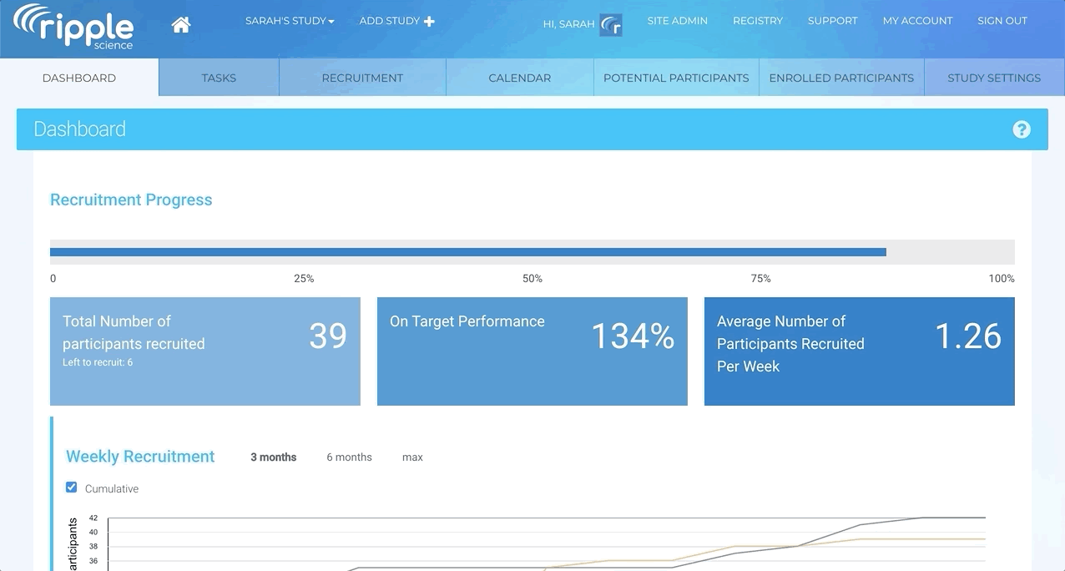Switch to the Calendar tab

(x=519, y=78)
